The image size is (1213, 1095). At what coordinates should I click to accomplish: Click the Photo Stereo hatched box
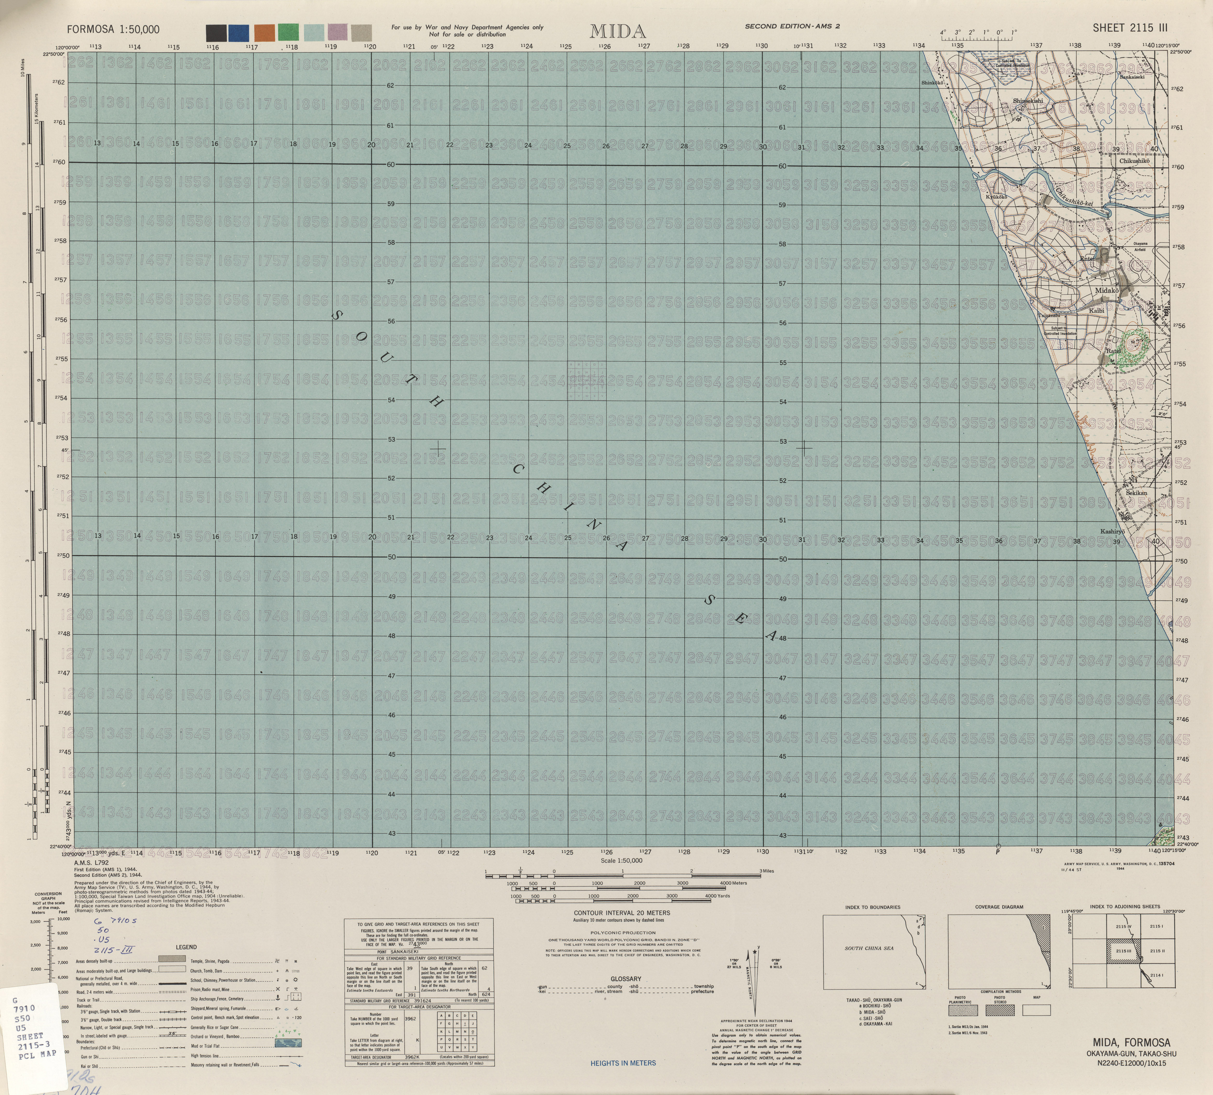[1000, 1010]
